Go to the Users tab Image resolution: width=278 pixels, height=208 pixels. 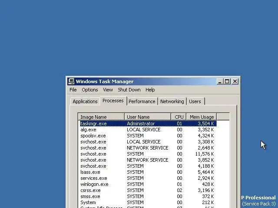(195, 101)
